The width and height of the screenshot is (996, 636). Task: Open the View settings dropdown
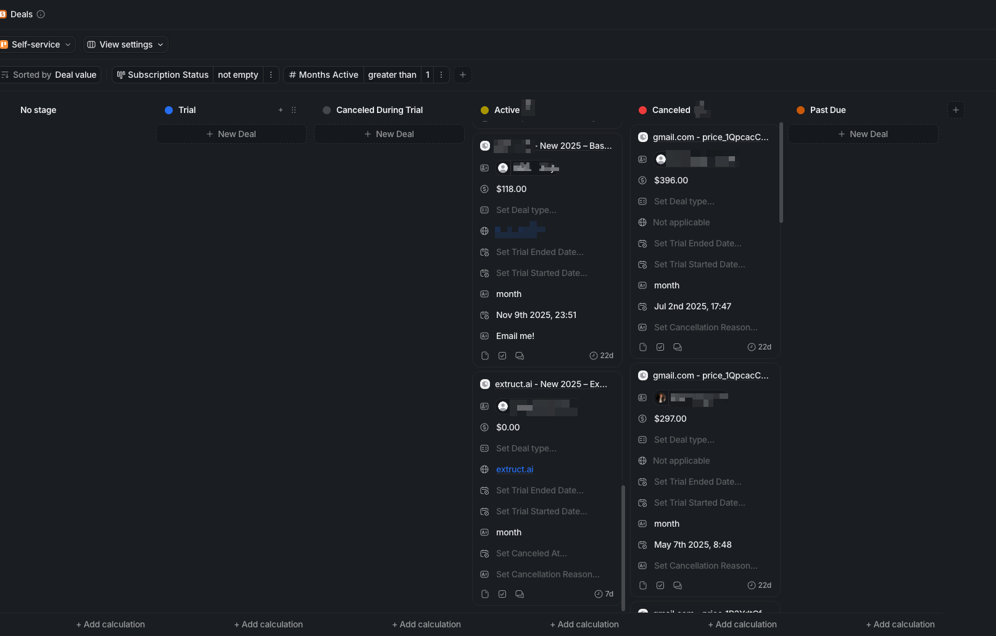pos(126,44)
